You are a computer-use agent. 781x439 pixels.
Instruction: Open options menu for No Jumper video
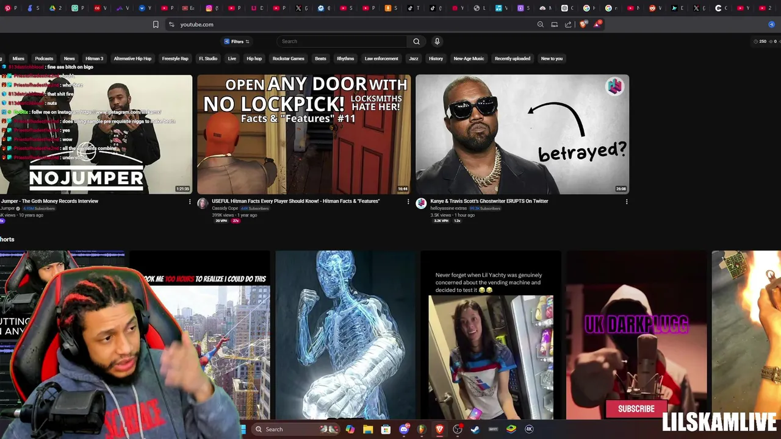click(190, 202)
